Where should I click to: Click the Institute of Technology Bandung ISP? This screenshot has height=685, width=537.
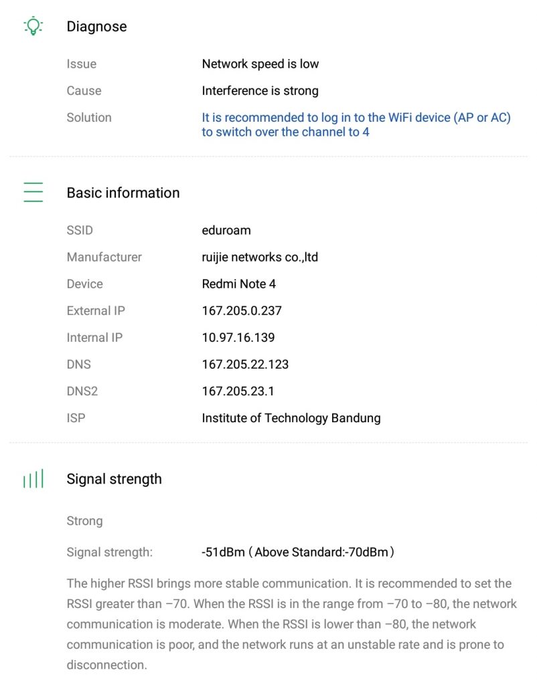point(291,418)
